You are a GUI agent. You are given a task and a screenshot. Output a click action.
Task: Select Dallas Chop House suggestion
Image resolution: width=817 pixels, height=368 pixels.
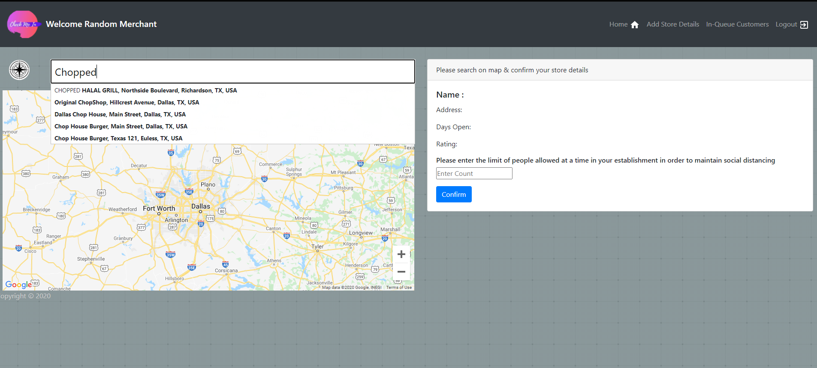pyautogui.click(x=233, y=114)
